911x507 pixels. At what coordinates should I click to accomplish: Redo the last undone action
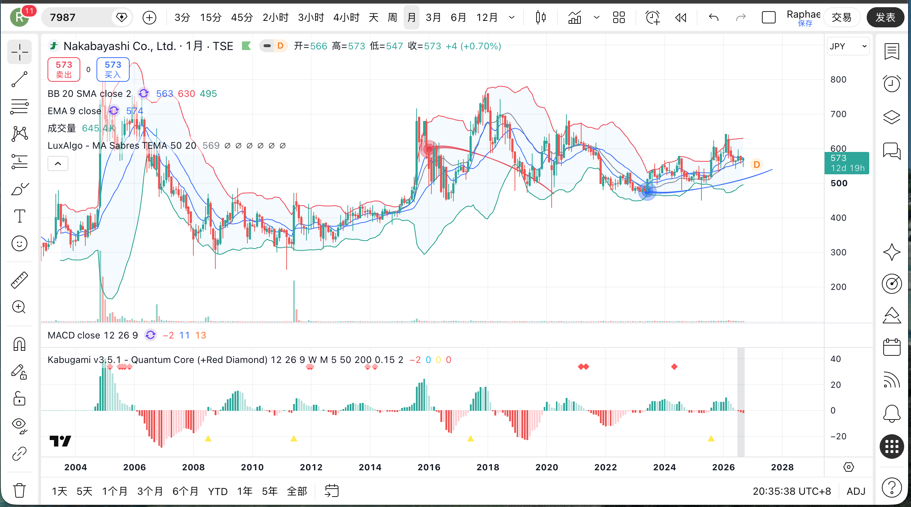click(x=741, y=17)
